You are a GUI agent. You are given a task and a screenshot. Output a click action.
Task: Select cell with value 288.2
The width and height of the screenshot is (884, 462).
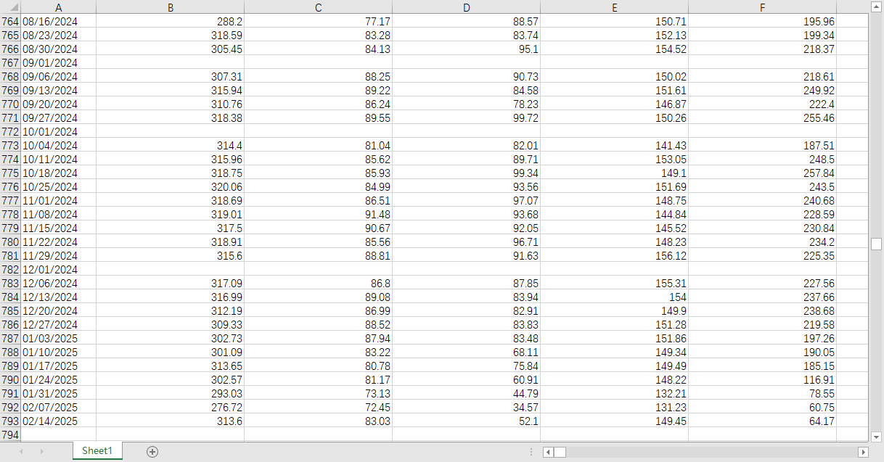tap(170, 22)
